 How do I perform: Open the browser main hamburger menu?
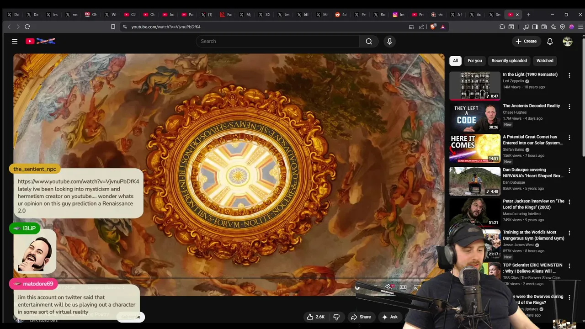point(580,27)
